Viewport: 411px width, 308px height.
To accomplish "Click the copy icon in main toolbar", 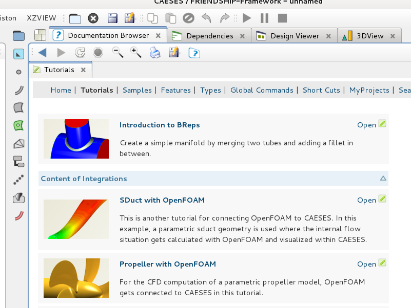I will tap(152, 18).
